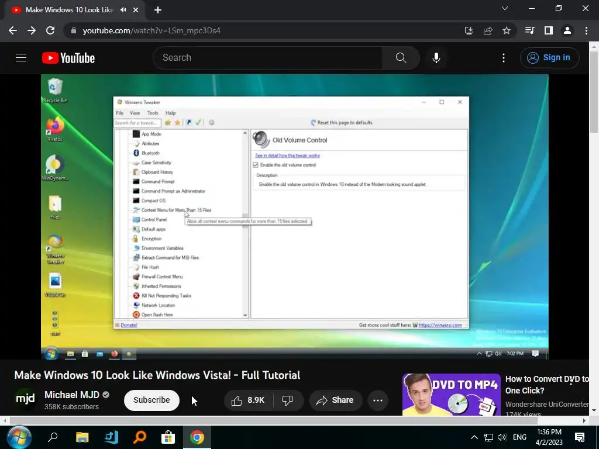Open the Help menu in Winaero Tweaker video
Image resolution: width=599 pixels, height=449 pixels.
point(170,113)
